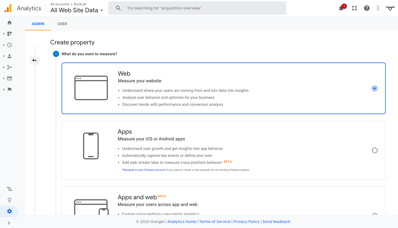
Task: Select the Web radio button
Action: click(x=375, y=88)
